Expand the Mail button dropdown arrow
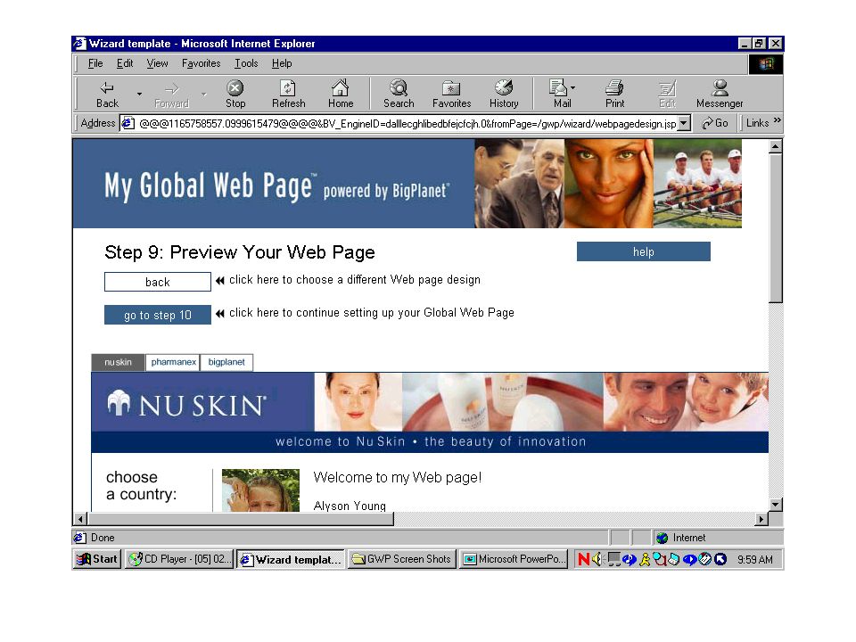The image size is (856, 642). (572, 87)
